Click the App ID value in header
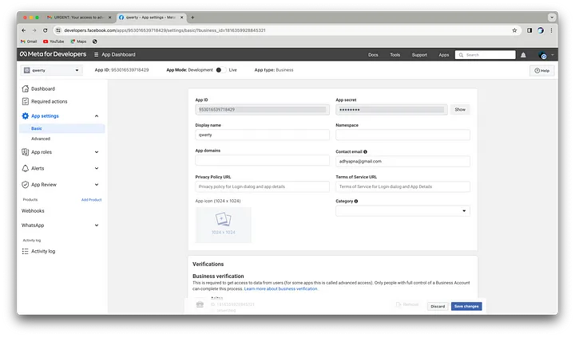 point(130,70)
